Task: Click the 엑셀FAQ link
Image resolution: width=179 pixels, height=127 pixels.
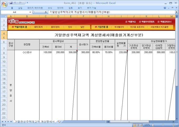Action: pyautogui.click(x=131, y=22)
